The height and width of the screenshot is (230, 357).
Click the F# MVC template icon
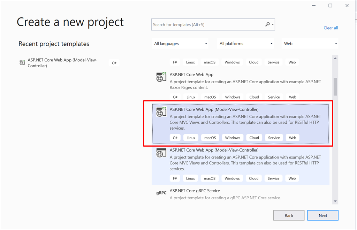(x=161, y=153)
